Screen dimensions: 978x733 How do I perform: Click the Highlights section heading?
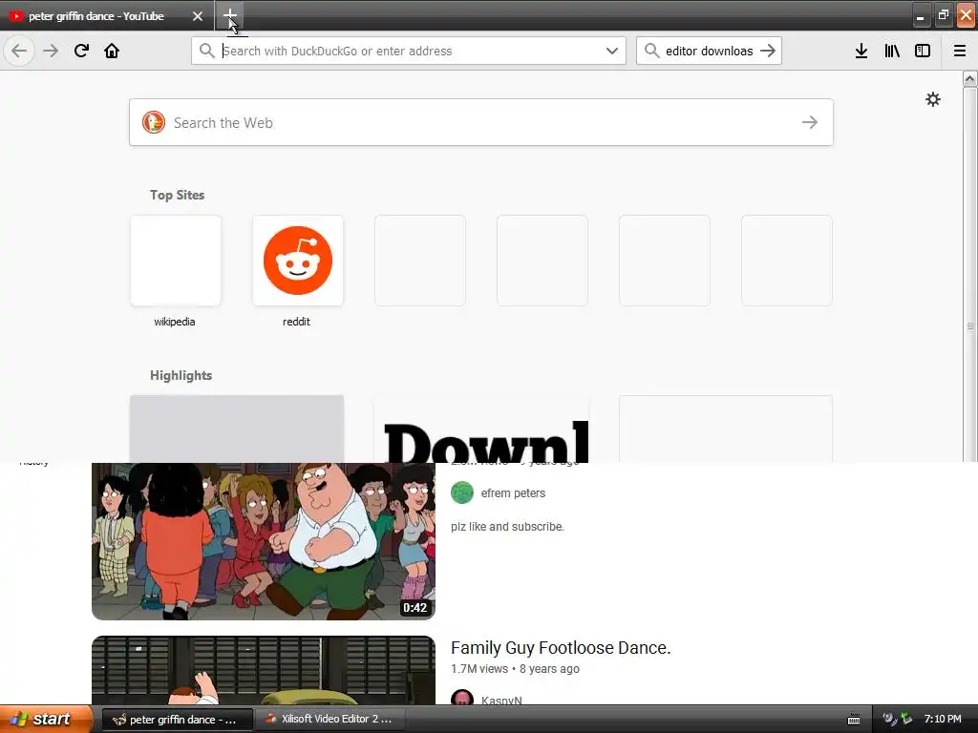pyautogui.click(x=181, y=375)
